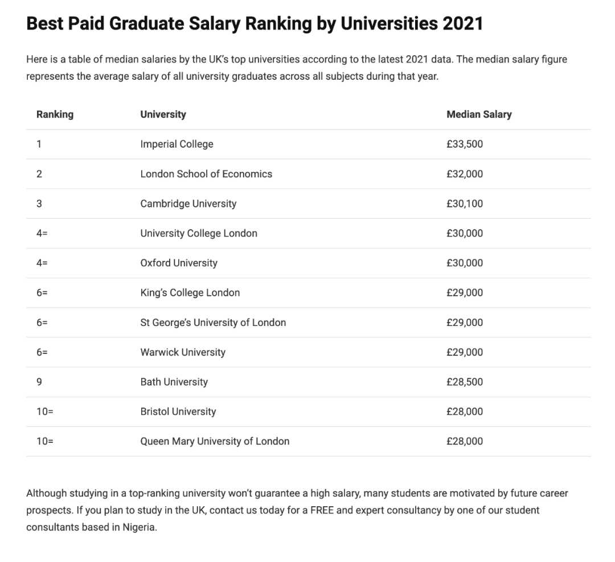Click the 'Oxford University' entry

[x=179, y=263]
